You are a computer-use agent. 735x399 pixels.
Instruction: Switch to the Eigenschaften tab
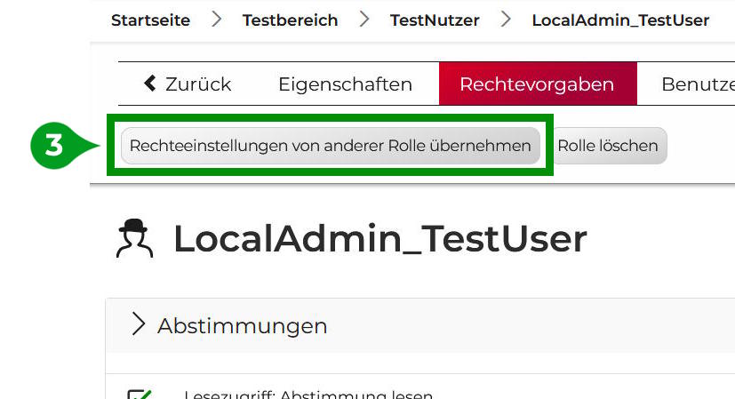tap(345, 84)
